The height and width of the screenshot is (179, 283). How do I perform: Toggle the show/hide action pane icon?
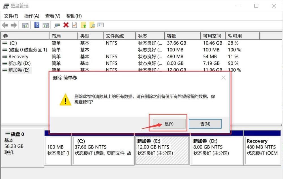pos(46,25)
